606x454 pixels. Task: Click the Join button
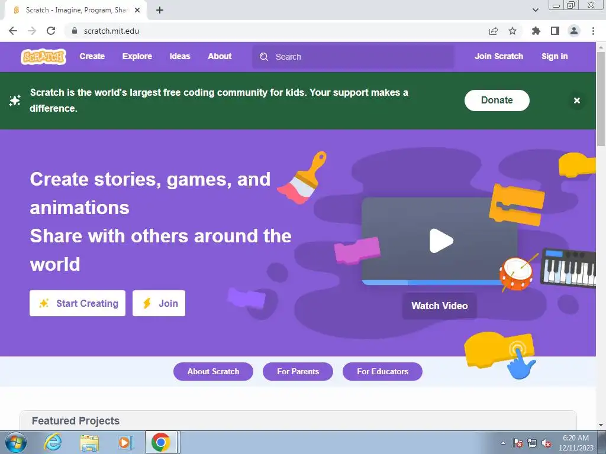[x=159, y=303]
